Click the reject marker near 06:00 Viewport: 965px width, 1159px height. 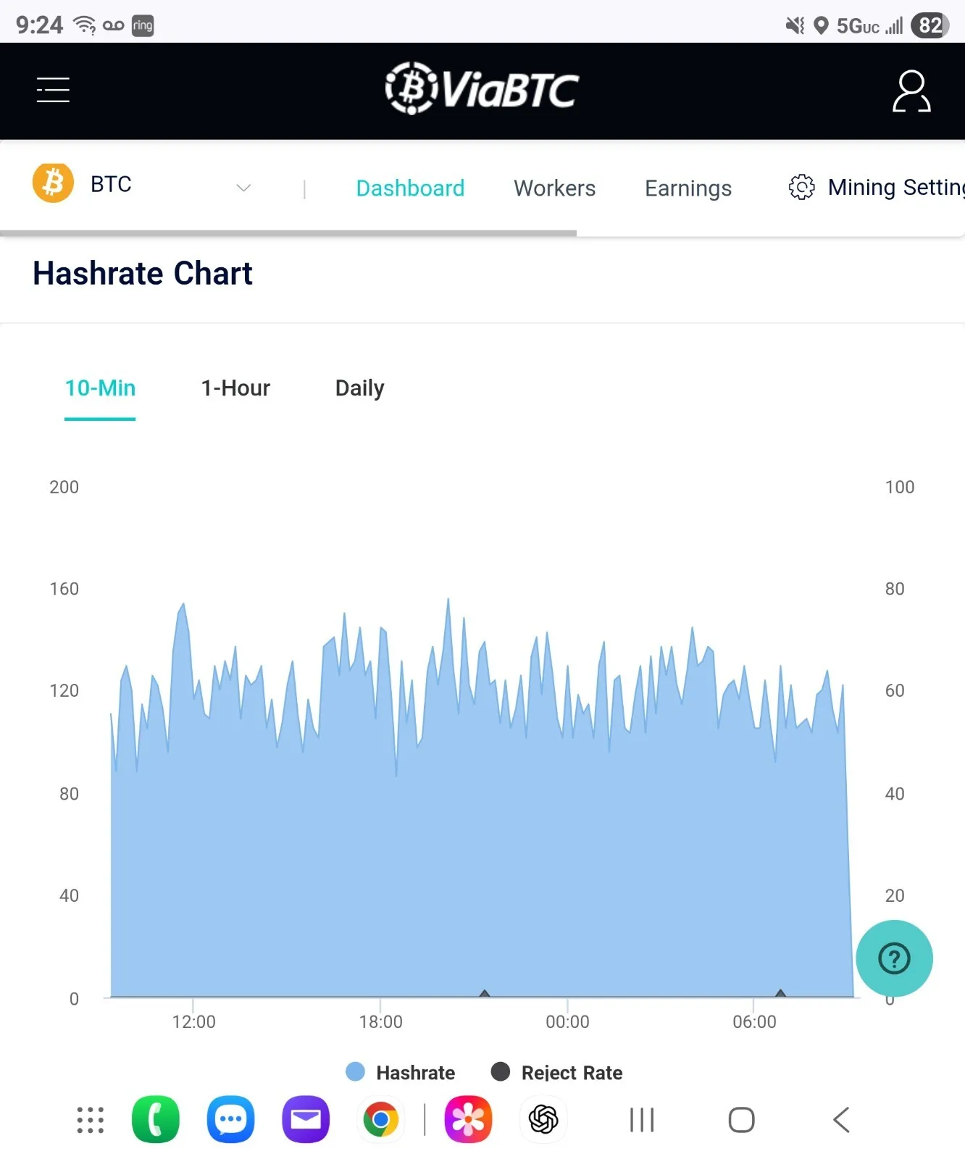[780, 992]
